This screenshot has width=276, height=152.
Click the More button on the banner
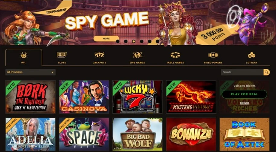(106, 39)
